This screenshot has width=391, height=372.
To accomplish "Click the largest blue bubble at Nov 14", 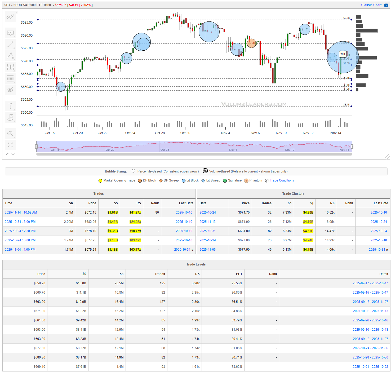I will [x=343, y=57].
